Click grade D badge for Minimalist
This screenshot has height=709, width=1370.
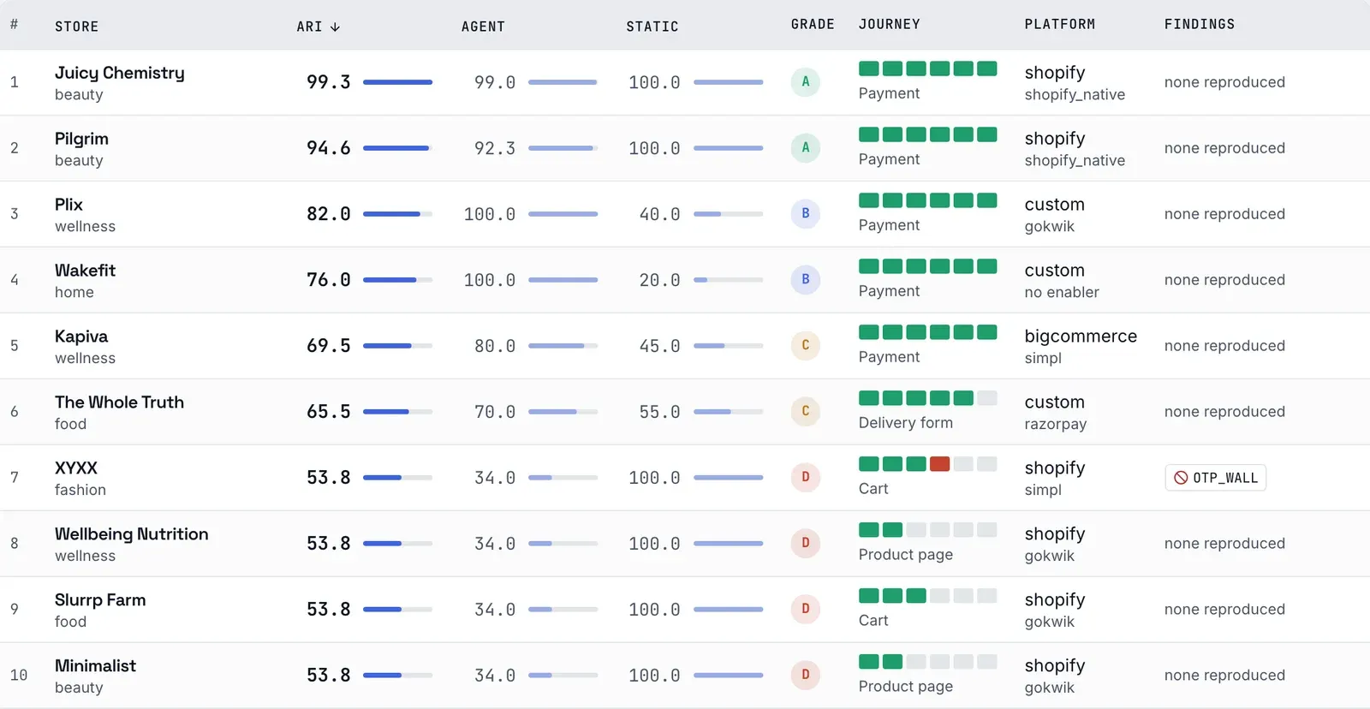[805, 676]
